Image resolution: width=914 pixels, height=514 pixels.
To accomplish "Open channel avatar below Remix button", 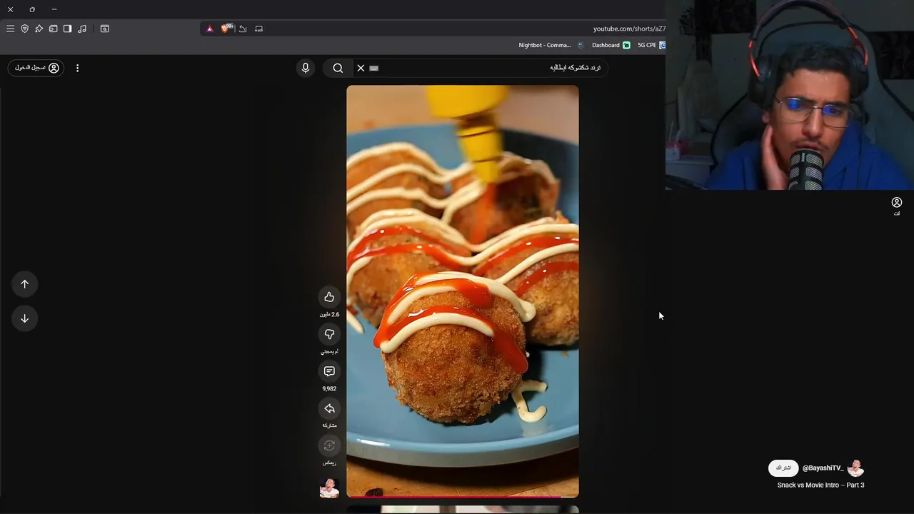I will (x=329, y=488).
